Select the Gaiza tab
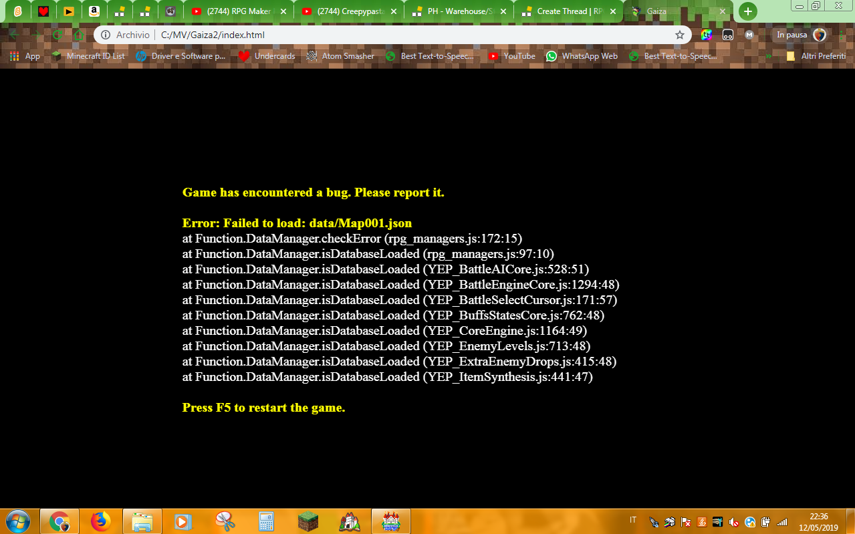855x534 pixels. (x=678, y=11)
